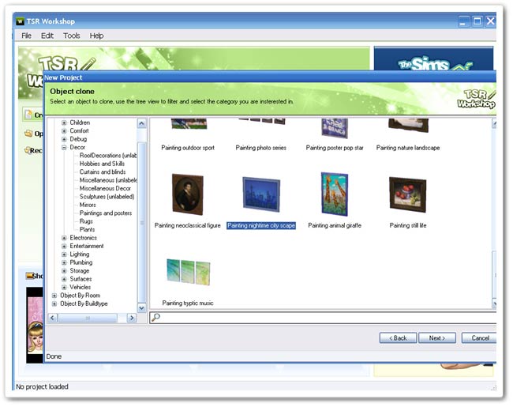Image resolution: width=513 pixels, height=407 pixels.
Task: Expand the Lighting category
Action: pyautogui.click(x=63, y=254)
